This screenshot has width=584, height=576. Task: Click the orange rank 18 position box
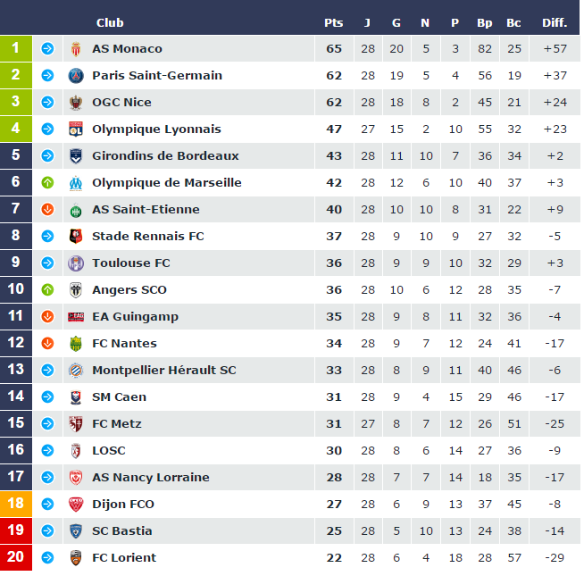[x=16, y=505]
